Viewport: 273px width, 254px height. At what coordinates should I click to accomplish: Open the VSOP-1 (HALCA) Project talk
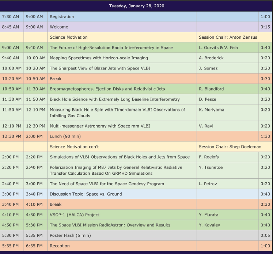click(74, 215)
